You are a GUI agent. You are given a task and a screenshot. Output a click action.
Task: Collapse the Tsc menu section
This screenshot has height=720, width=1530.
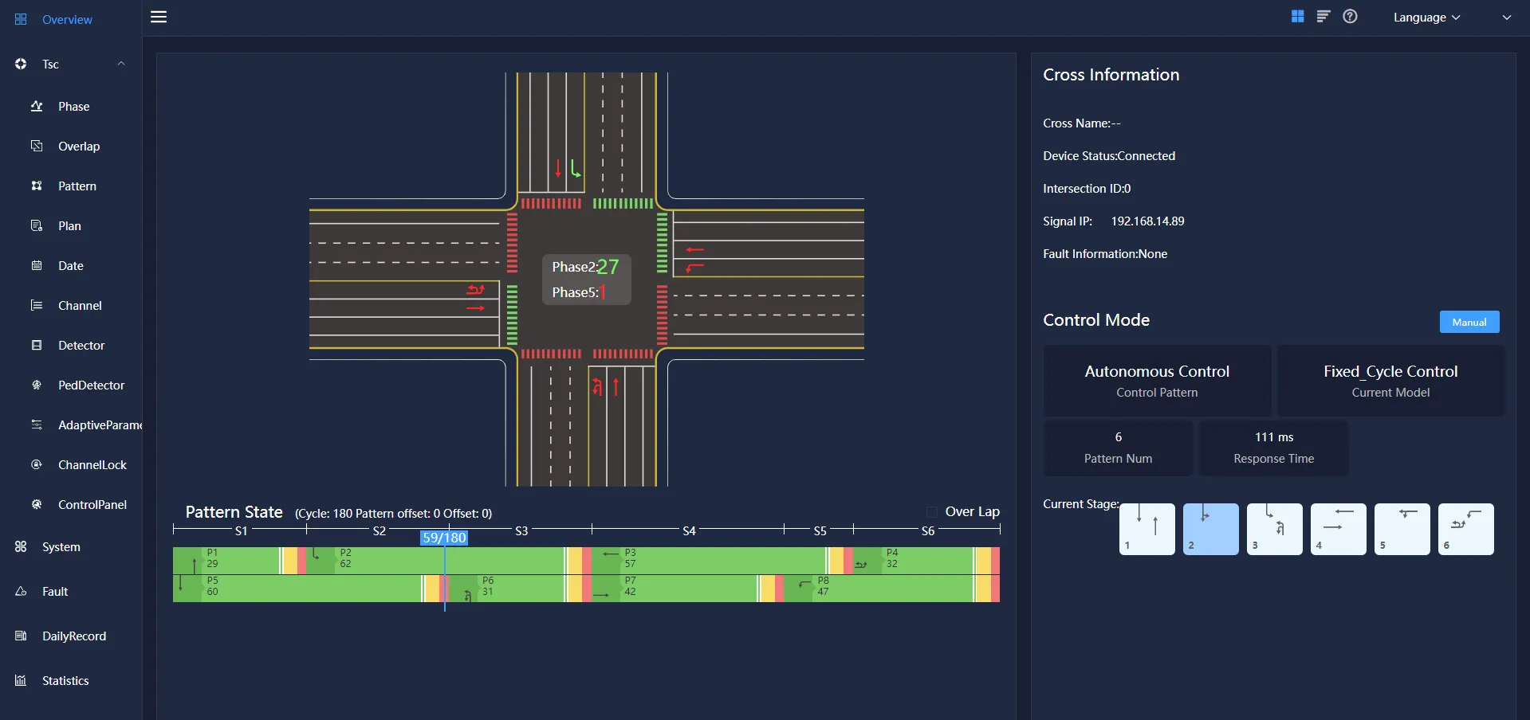[121, 65]
